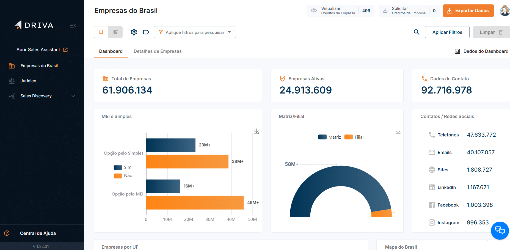Collapse the sidebar menu icon

(73, 26)
